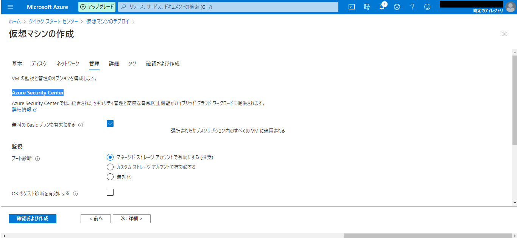Open the 詳細情報 link for Security Center
This screenshot has height=238, width=517.
click(25, 110)
